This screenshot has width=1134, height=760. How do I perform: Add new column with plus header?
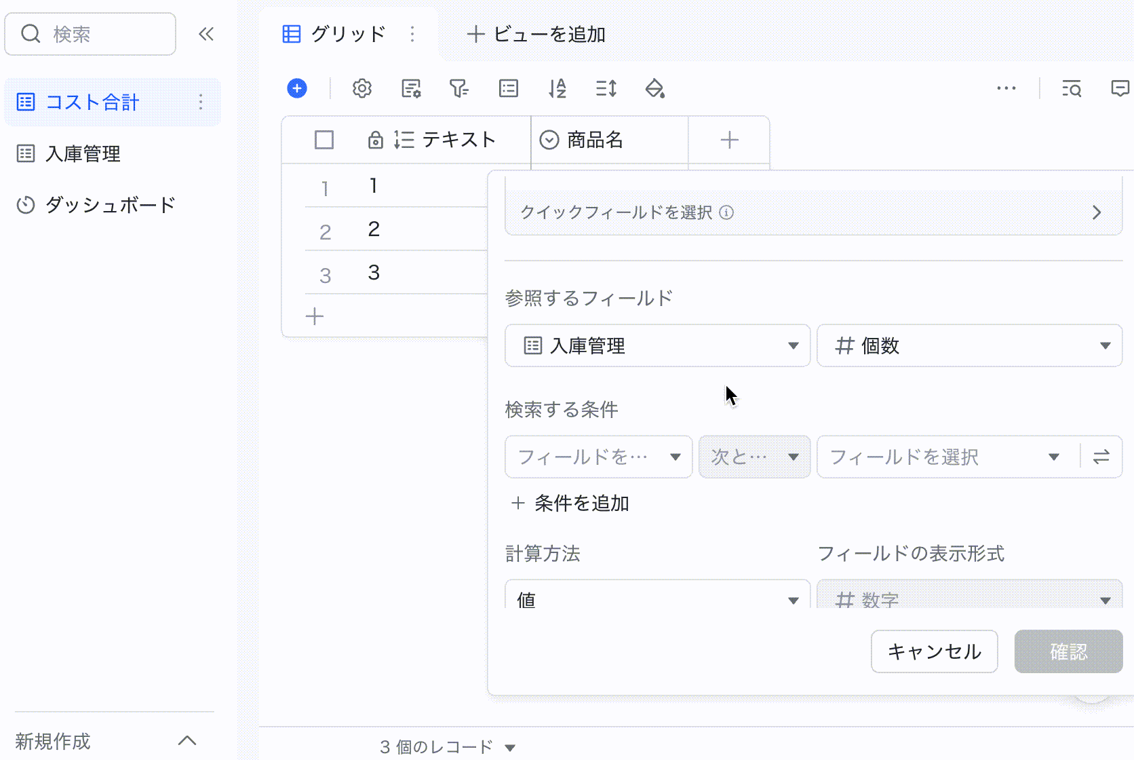(x=729, y=140)
